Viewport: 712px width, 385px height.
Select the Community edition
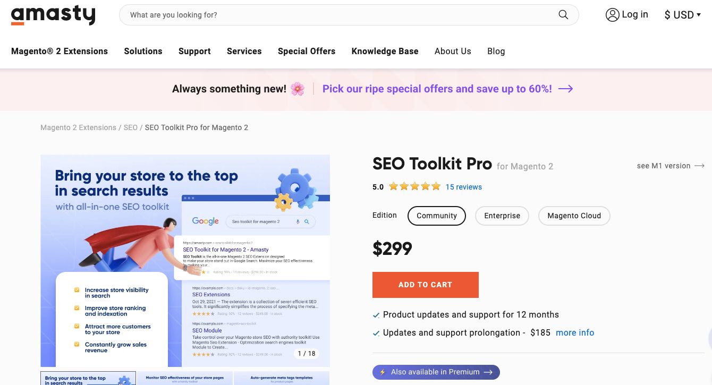pyautogui.click(x=437, y=216)
